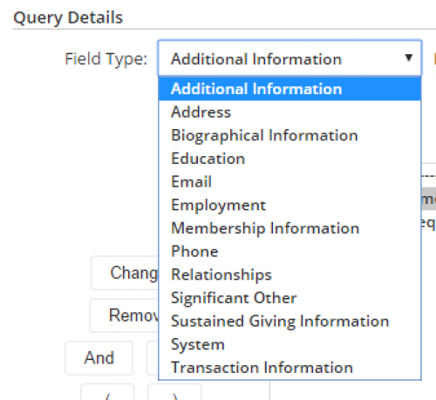Click the Field Type combo box
The height and width of the screenshot is (400, 436).
pyautogui.click(x=290, y=58)
